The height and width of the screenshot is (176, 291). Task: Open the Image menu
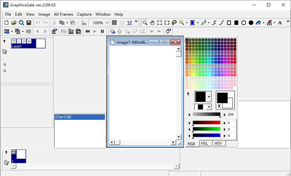click(44, 14)
